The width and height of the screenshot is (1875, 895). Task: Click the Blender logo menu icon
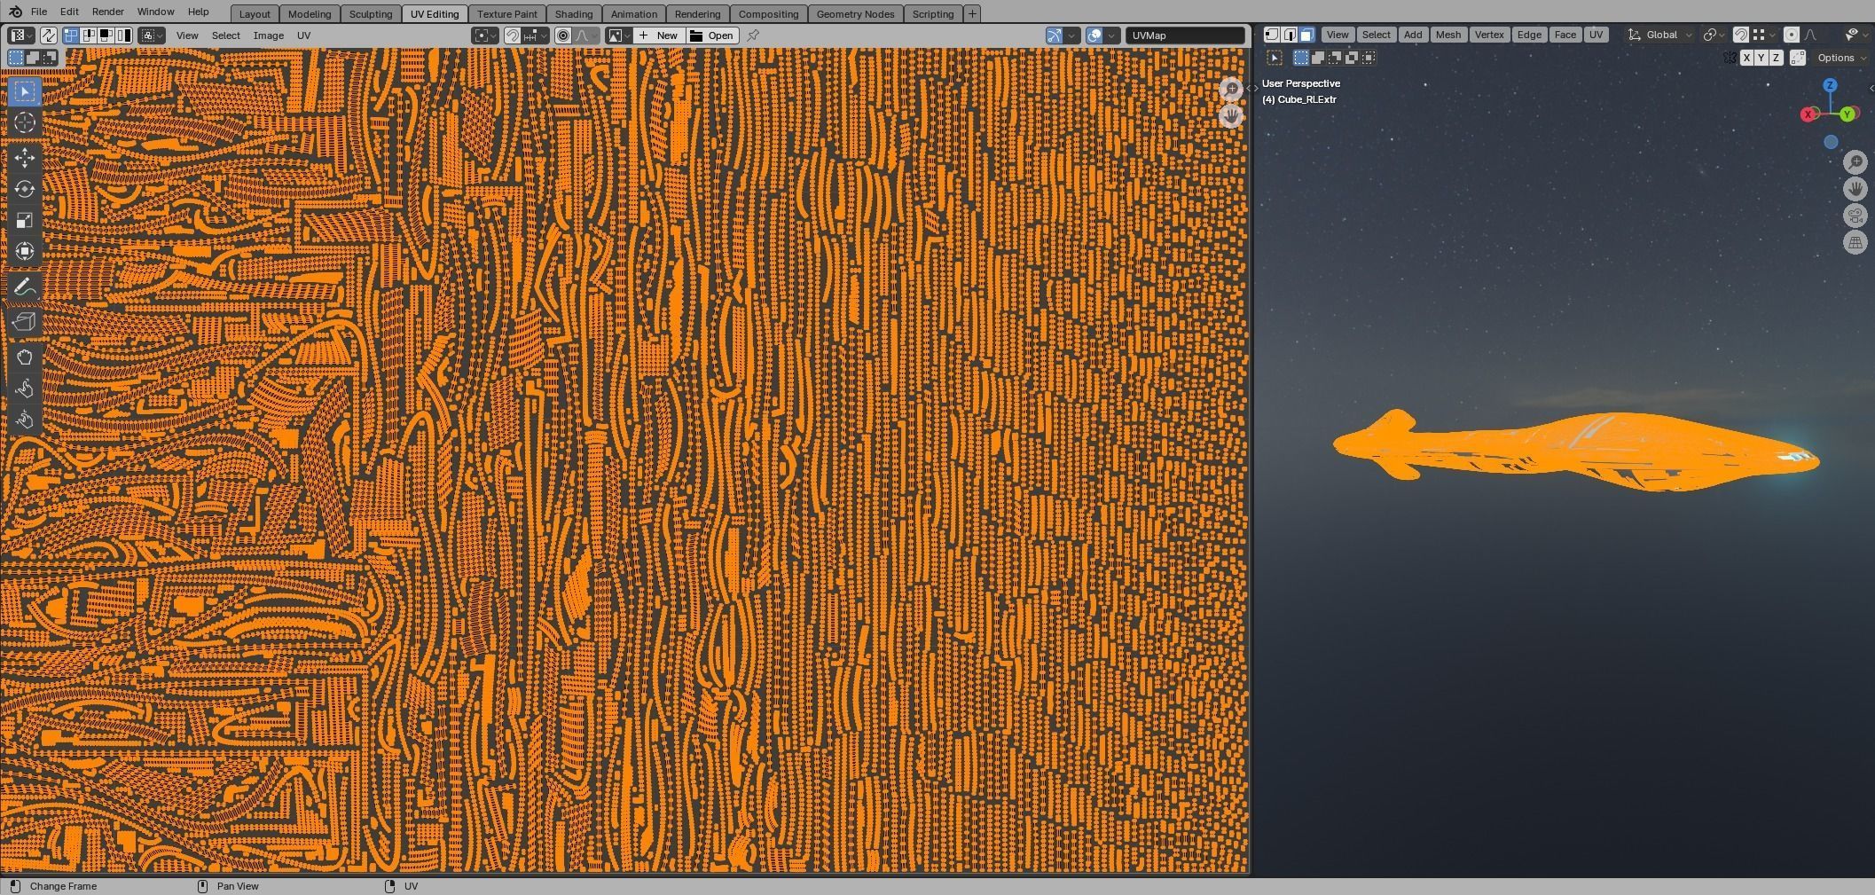point(15,12)
